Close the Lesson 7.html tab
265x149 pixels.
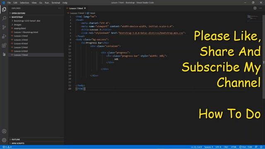85,8
